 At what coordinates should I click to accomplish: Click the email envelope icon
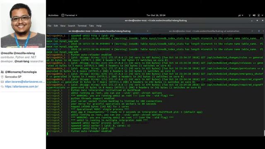point(2,82)
